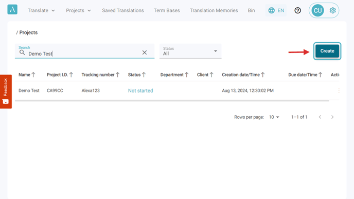Click the app logo icon

[x=12, y=9]
